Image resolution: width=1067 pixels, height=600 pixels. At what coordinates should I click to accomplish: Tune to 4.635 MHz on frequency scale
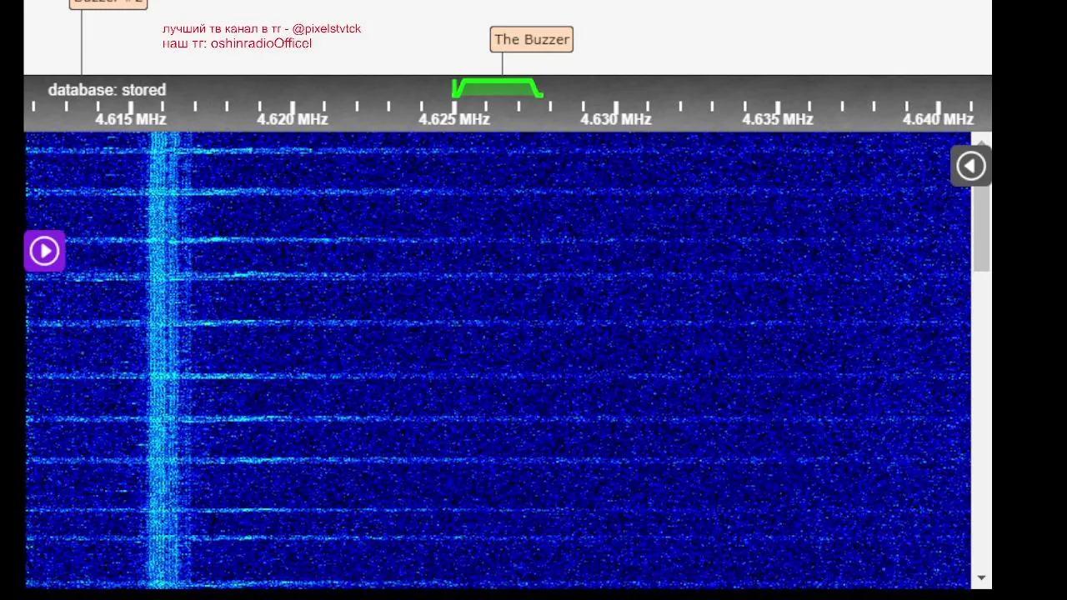(777, 119)
